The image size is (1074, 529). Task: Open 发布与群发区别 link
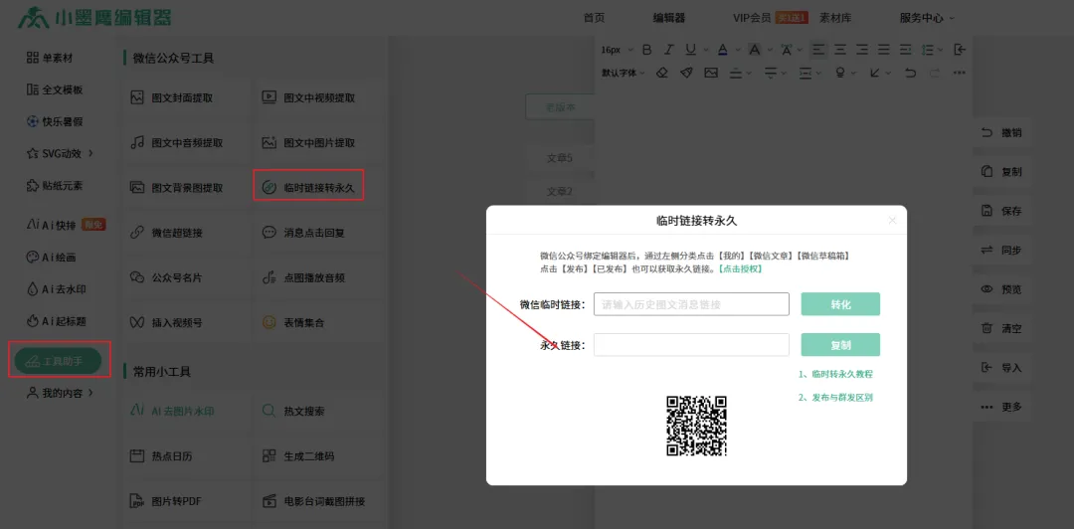pyautogui.click(x=835, y=397)
